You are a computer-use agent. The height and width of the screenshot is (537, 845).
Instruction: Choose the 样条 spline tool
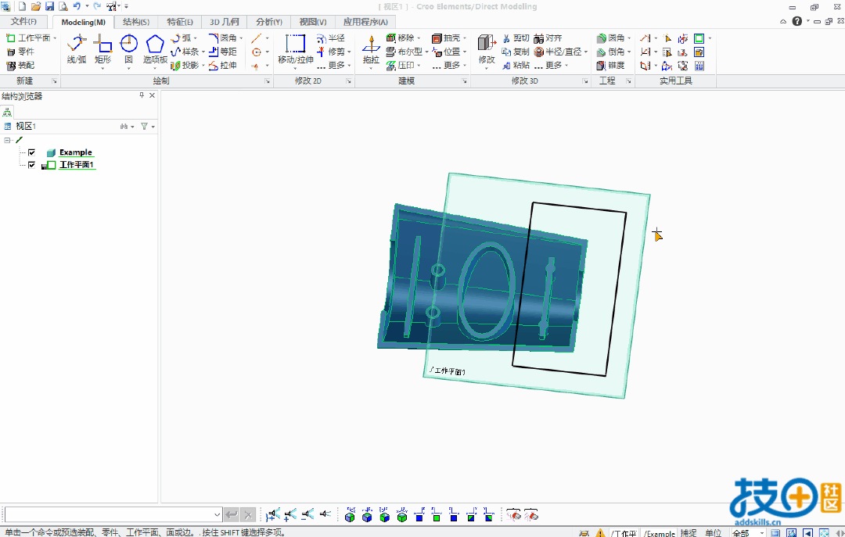pyautogui.click(x=185, y=52)
